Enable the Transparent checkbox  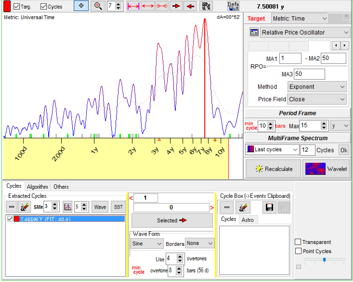click(298, 242)
